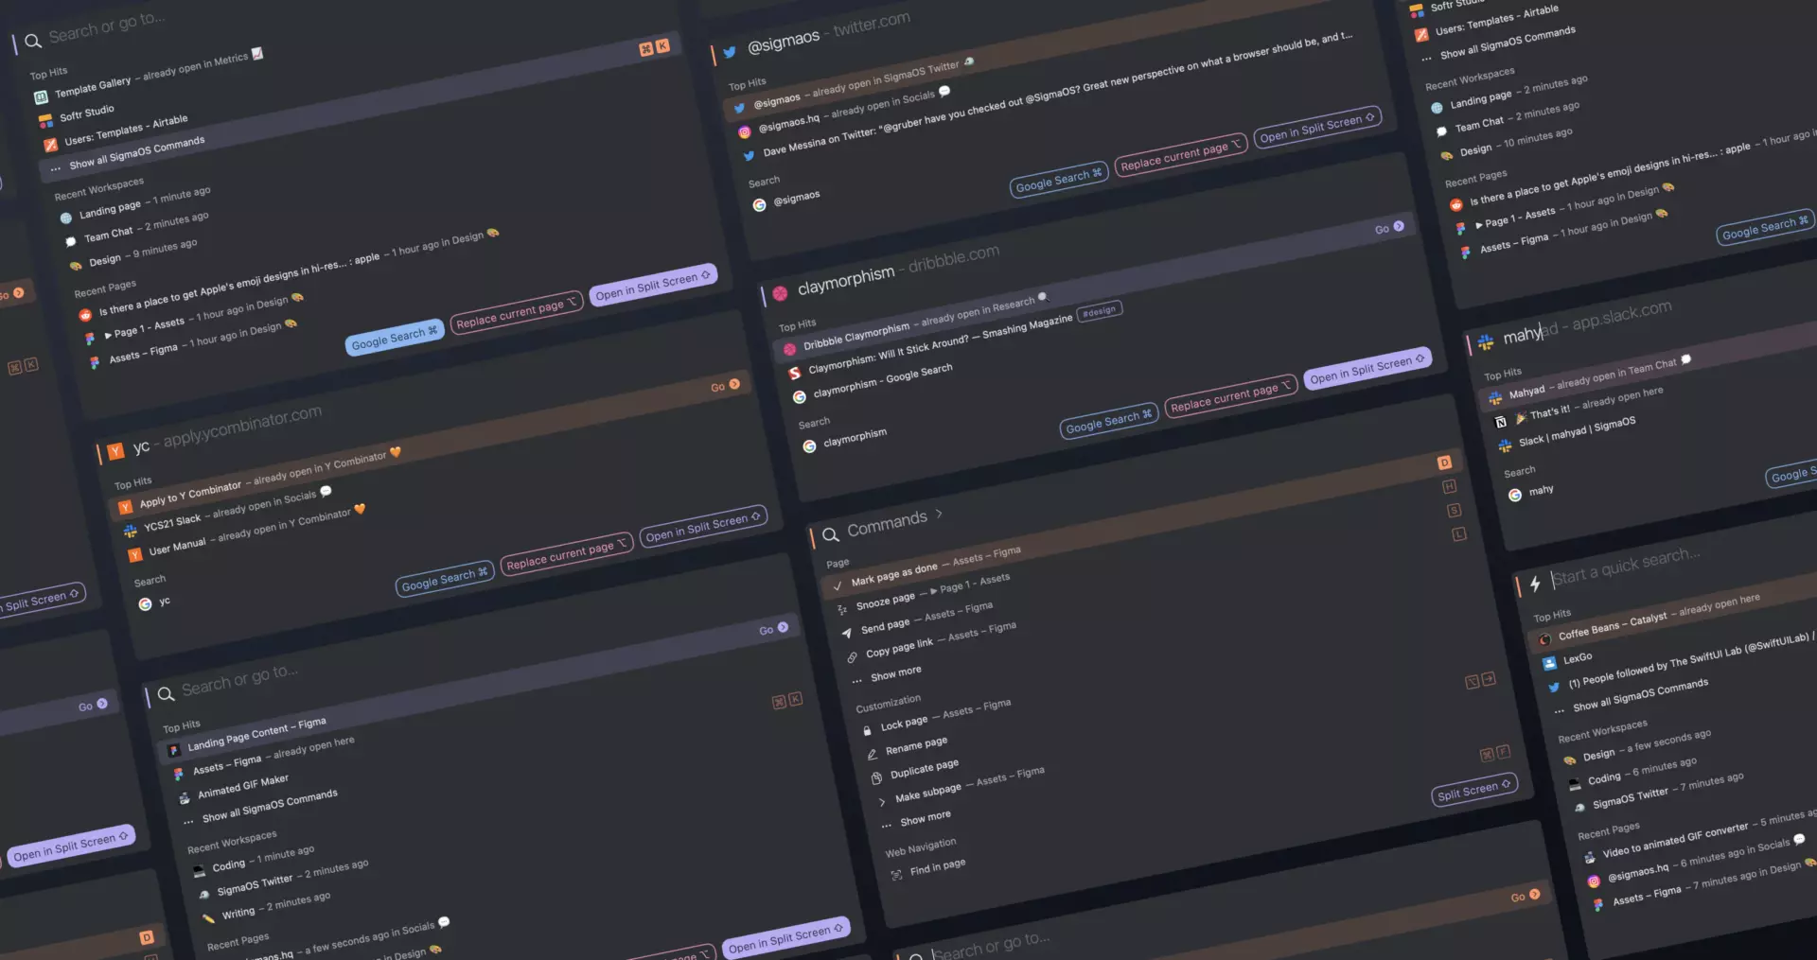Click the claymorphism dribbble.com search field
The width and height of the screenshot is (1817, 960).
tap(898, 269)
